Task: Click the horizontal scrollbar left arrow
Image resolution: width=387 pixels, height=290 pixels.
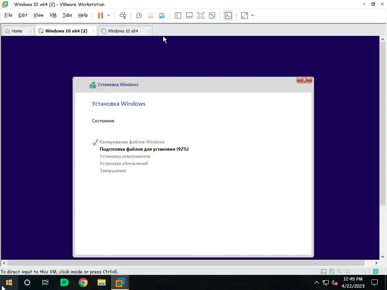Action: click(x=4, y=263)
